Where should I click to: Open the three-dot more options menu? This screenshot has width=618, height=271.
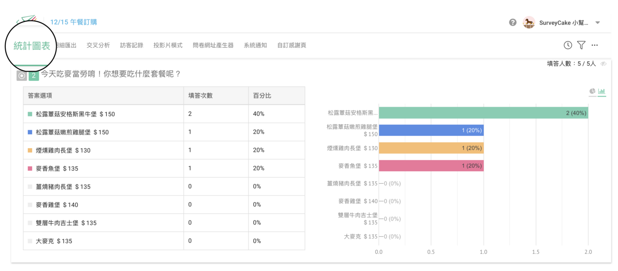pyautogui.click(x=595, y=45)
